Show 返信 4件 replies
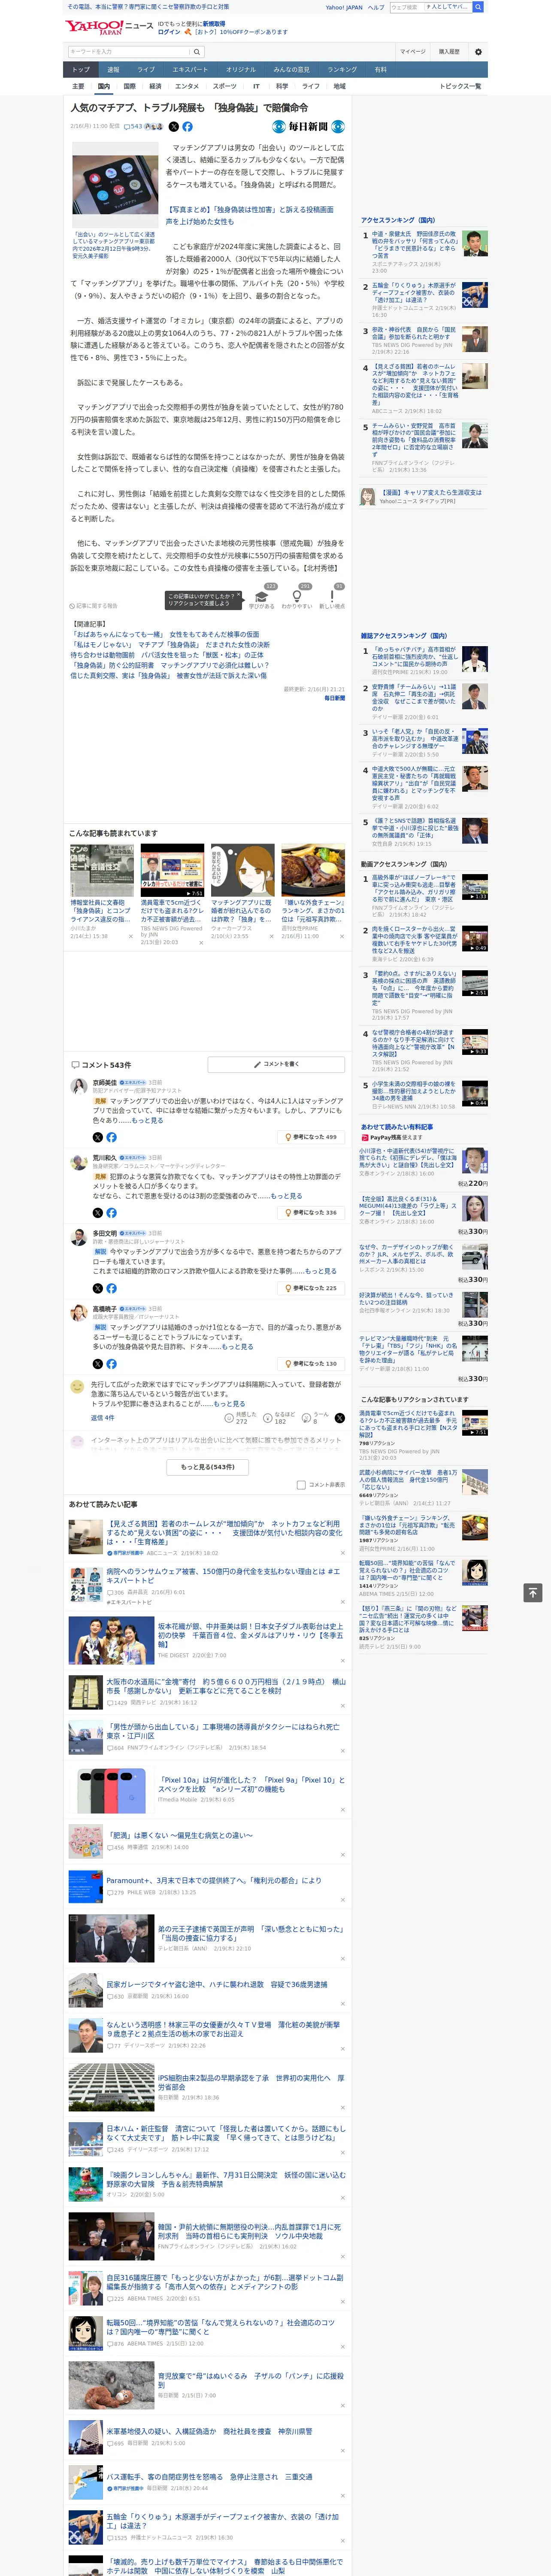This screenshot has height=2576, width=551. coord(103,1418)
